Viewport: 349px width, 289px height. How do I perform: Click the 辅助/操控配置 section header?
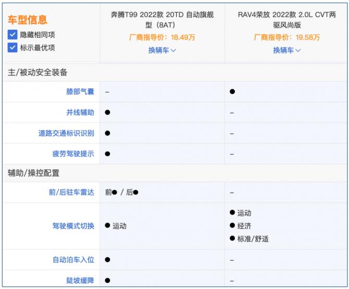point(34,173)
